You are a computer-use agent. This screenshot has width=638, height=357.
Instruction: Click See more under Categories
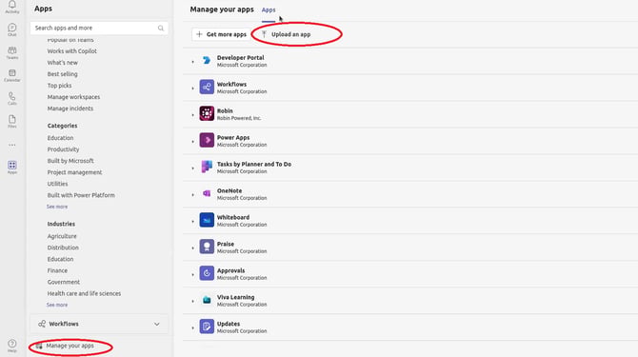point(57,207)
